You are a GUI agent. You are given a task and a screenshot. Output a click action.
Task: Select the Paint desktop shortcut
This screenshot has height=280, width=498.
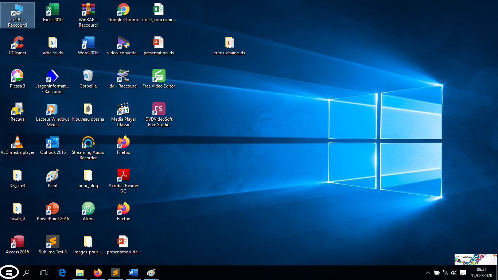[x=53, y=179]
